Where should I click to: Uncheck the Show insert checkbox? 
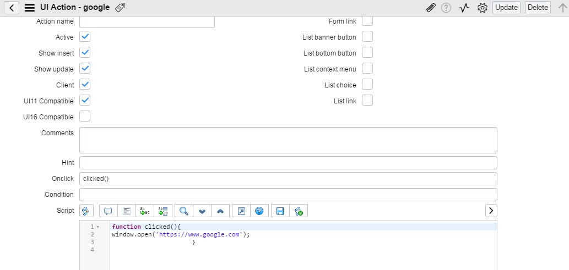[x=85, y=53]
